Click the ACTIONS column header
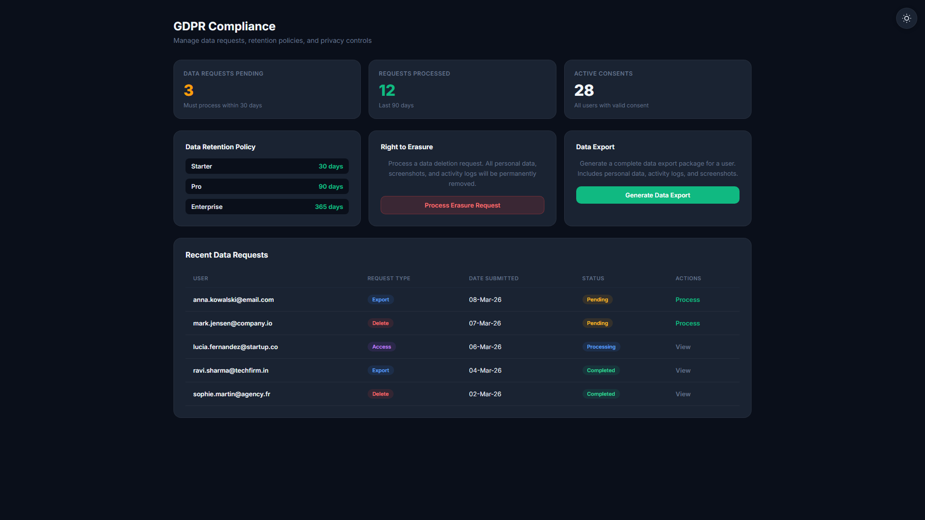 coord(688,278)
